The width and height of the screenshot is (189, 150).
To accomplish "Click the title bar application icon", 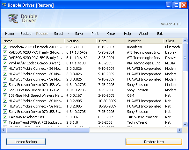I will (x=4, y=5).
